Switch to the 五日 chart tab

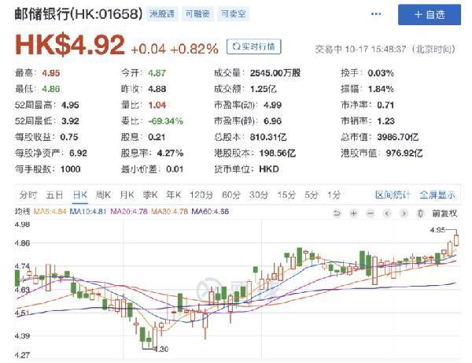[x=54, y=195]
